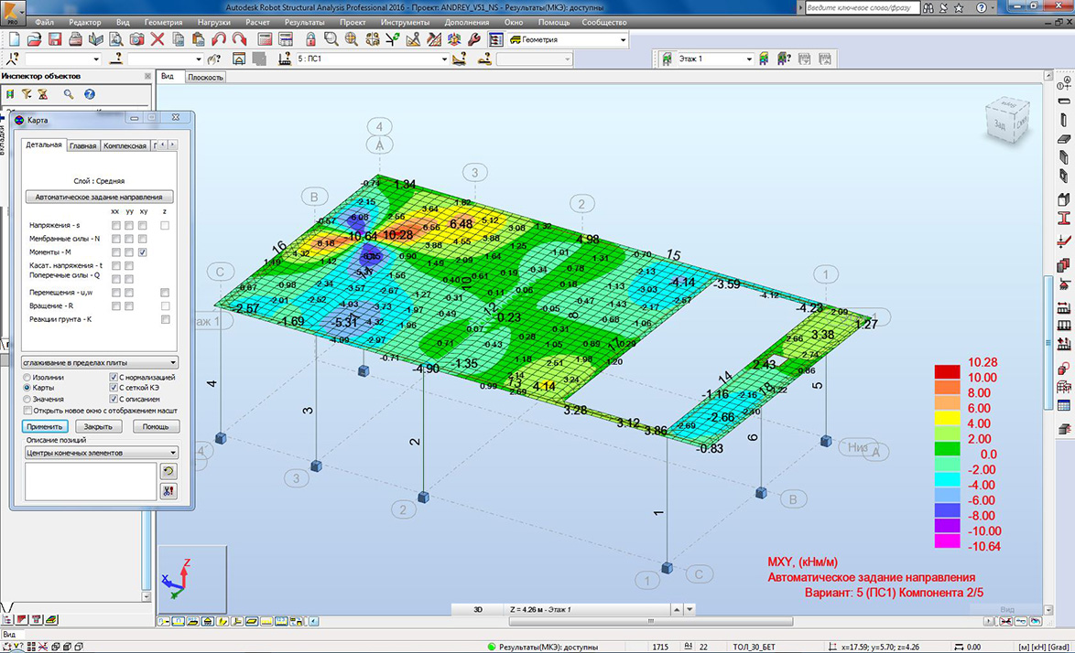Click the keyword search input field

[861, 8]
